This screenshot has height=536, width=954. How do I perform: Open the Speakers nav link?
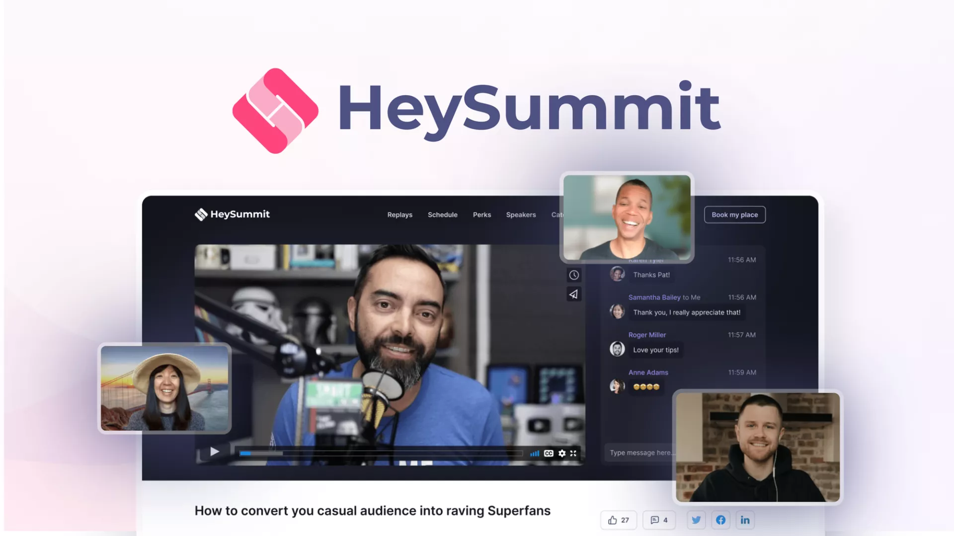pos(521,215)
